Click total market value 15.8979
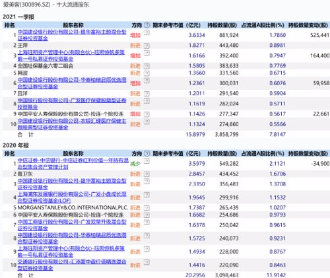Screen dimensions: 330x278 (195, 134)
